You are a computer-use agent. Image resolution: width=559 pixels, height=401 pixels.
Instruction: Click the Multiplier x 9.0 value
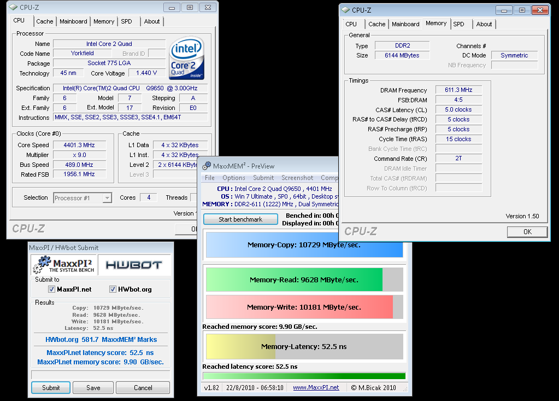[79, 155]
